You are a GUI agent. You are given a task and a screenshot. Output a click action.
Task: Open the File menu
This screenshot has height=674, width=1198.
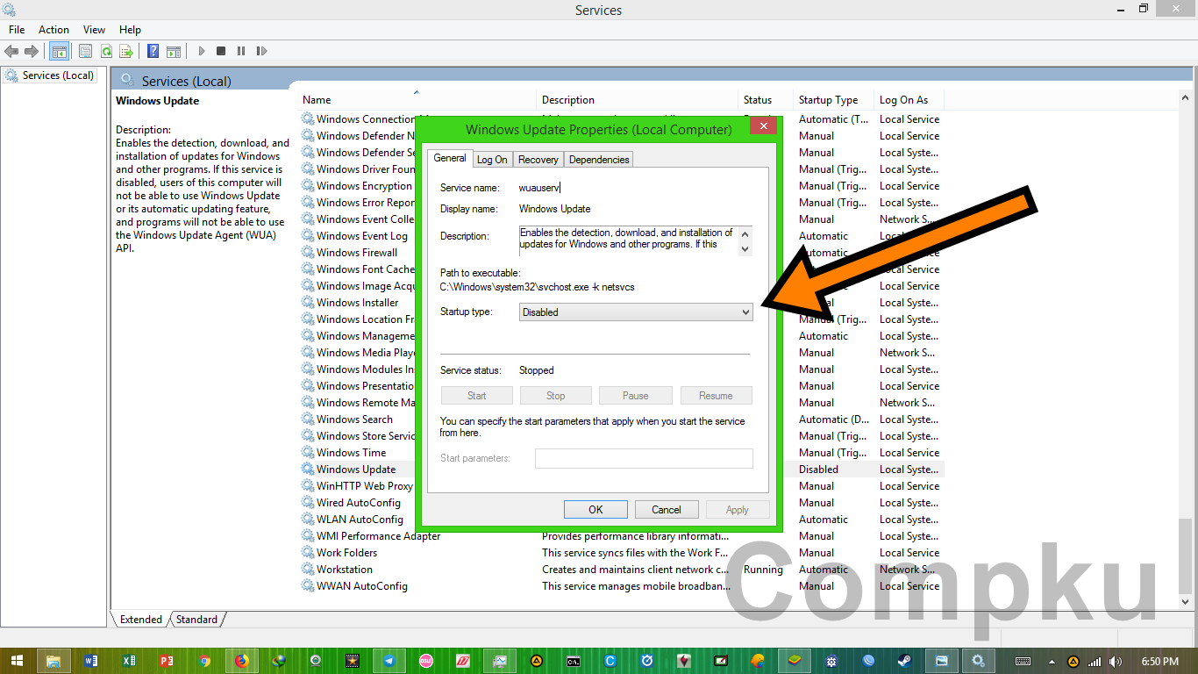point(17,29)
